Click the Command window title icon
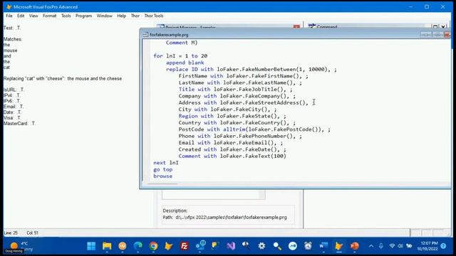Screen dimensions: 456x256 312,26
